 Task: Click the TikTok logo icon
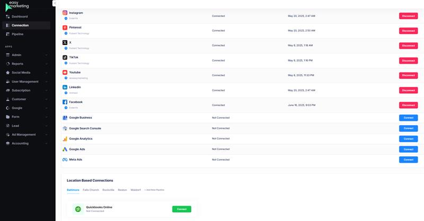point(65,57)
